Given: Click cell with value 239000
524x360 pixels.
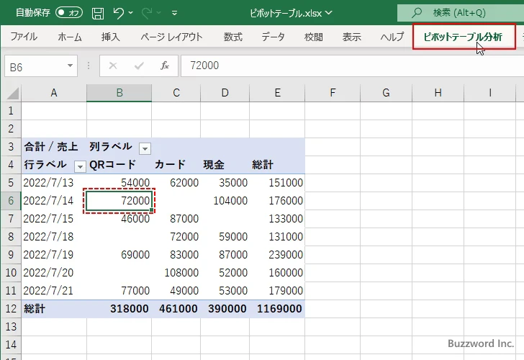Looking at the screenshot, I should (277, 255).
